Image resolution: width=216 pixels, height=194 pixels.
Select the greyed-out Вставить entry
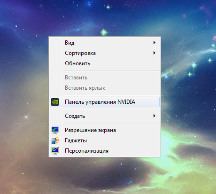coord(105,78)
